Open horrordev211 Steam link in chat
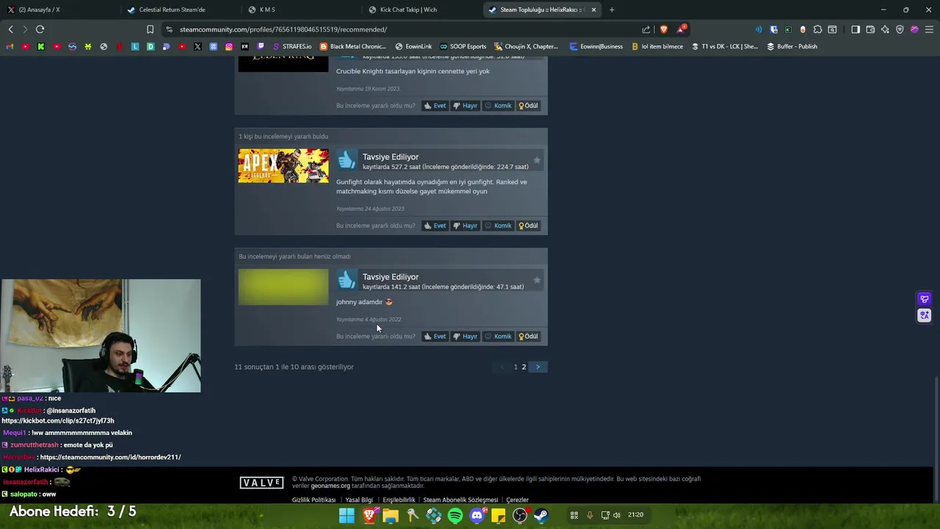 coord(110,457)
